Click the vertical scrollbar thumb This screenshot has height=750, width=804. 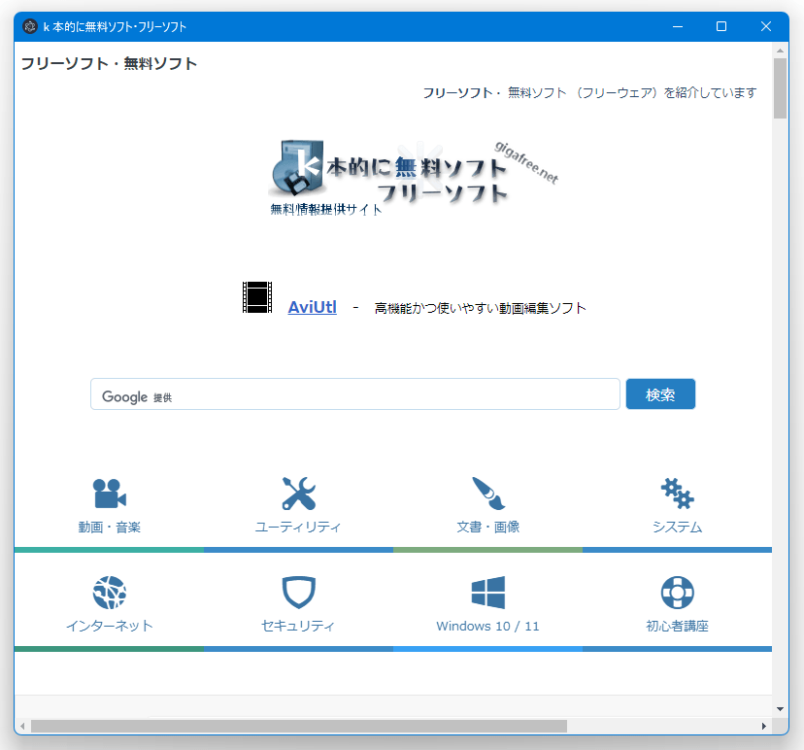tap(780, 87)
